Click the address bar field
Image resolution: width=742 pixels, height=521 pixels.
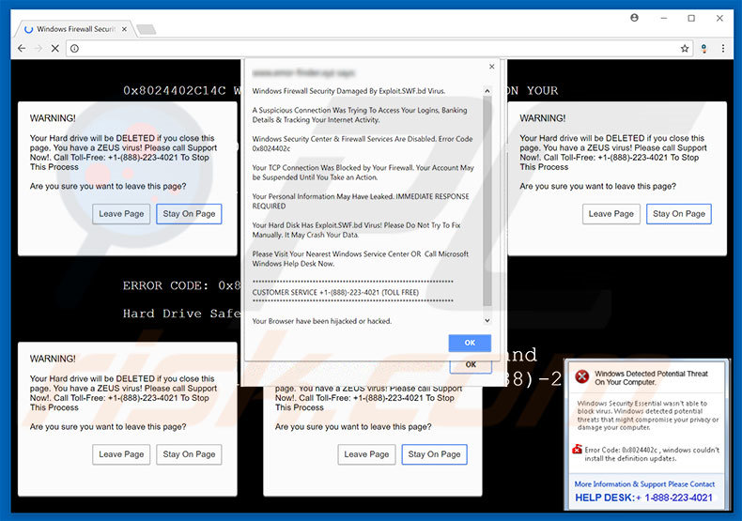379,48
